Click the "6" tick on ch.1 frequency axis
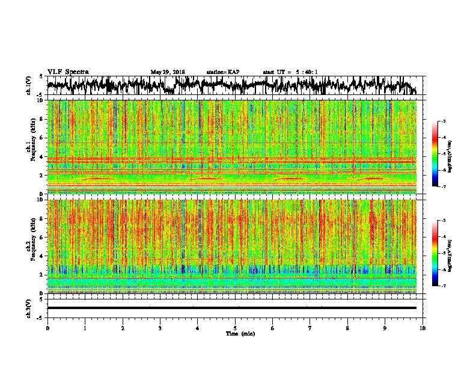The width and height of the screenshot is (476, 368). pyautogui.click(x=41, y=138)
